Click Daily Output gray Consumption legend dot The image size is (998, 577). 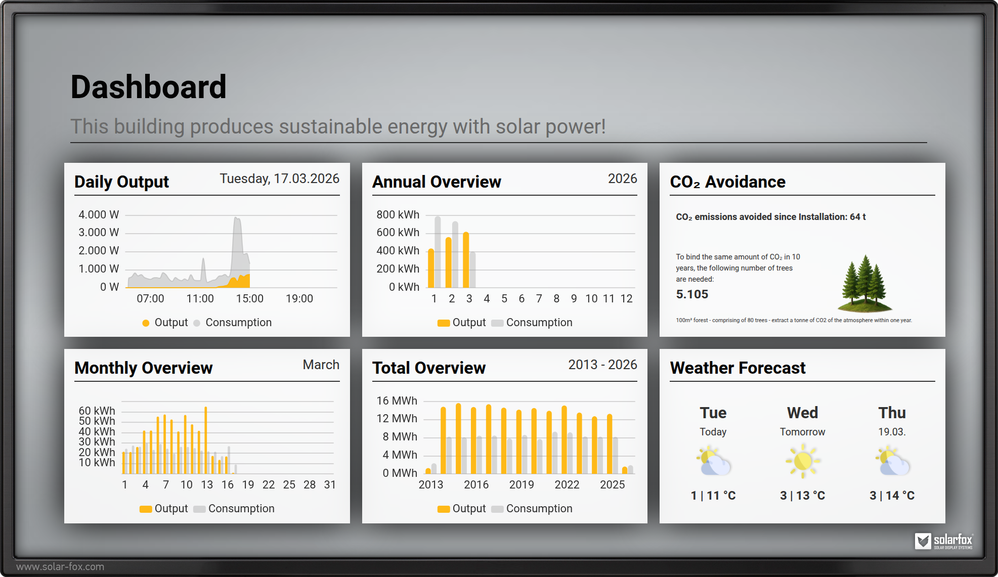coord(197,323)
